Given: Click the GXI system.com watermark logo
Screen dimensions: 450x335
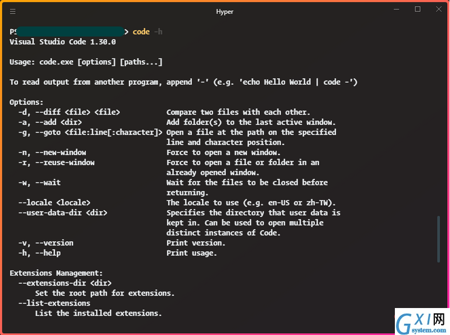Looking at the screenshot, I should coord(422,322).
